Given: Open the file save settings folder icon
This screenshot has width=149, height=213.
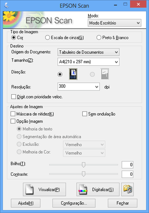Looking at the screenshot, I should click(128, 189).
